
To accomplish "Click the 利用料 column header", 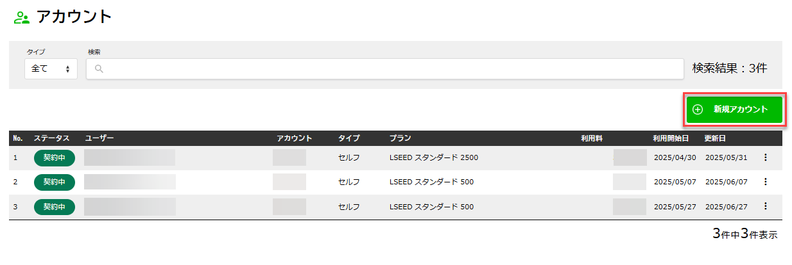I will pos(591,138).
